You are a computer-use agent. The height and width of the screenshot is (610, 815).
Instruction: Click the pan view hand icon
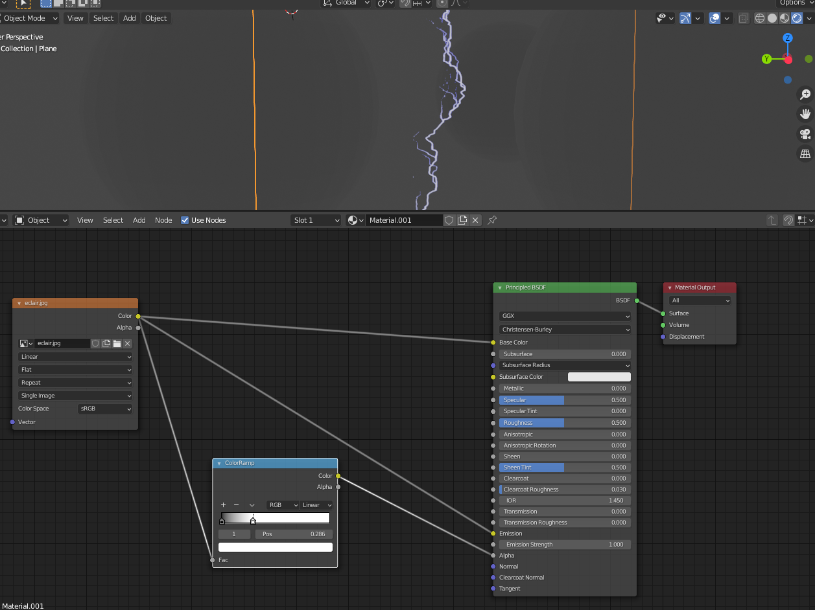(805, 114)
